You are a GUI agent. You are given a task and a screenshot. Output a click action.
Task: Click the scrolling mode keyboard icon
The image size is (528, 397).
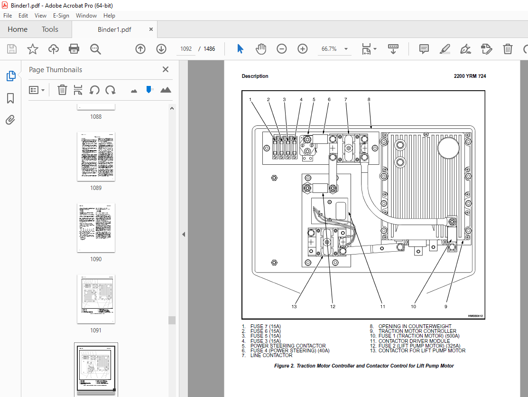click(x=393, y=49)
